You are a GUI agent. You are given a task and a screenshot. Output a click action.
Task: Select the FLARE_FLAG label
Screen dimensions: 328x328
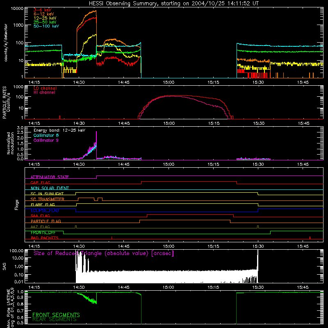[x=43, y=205]
